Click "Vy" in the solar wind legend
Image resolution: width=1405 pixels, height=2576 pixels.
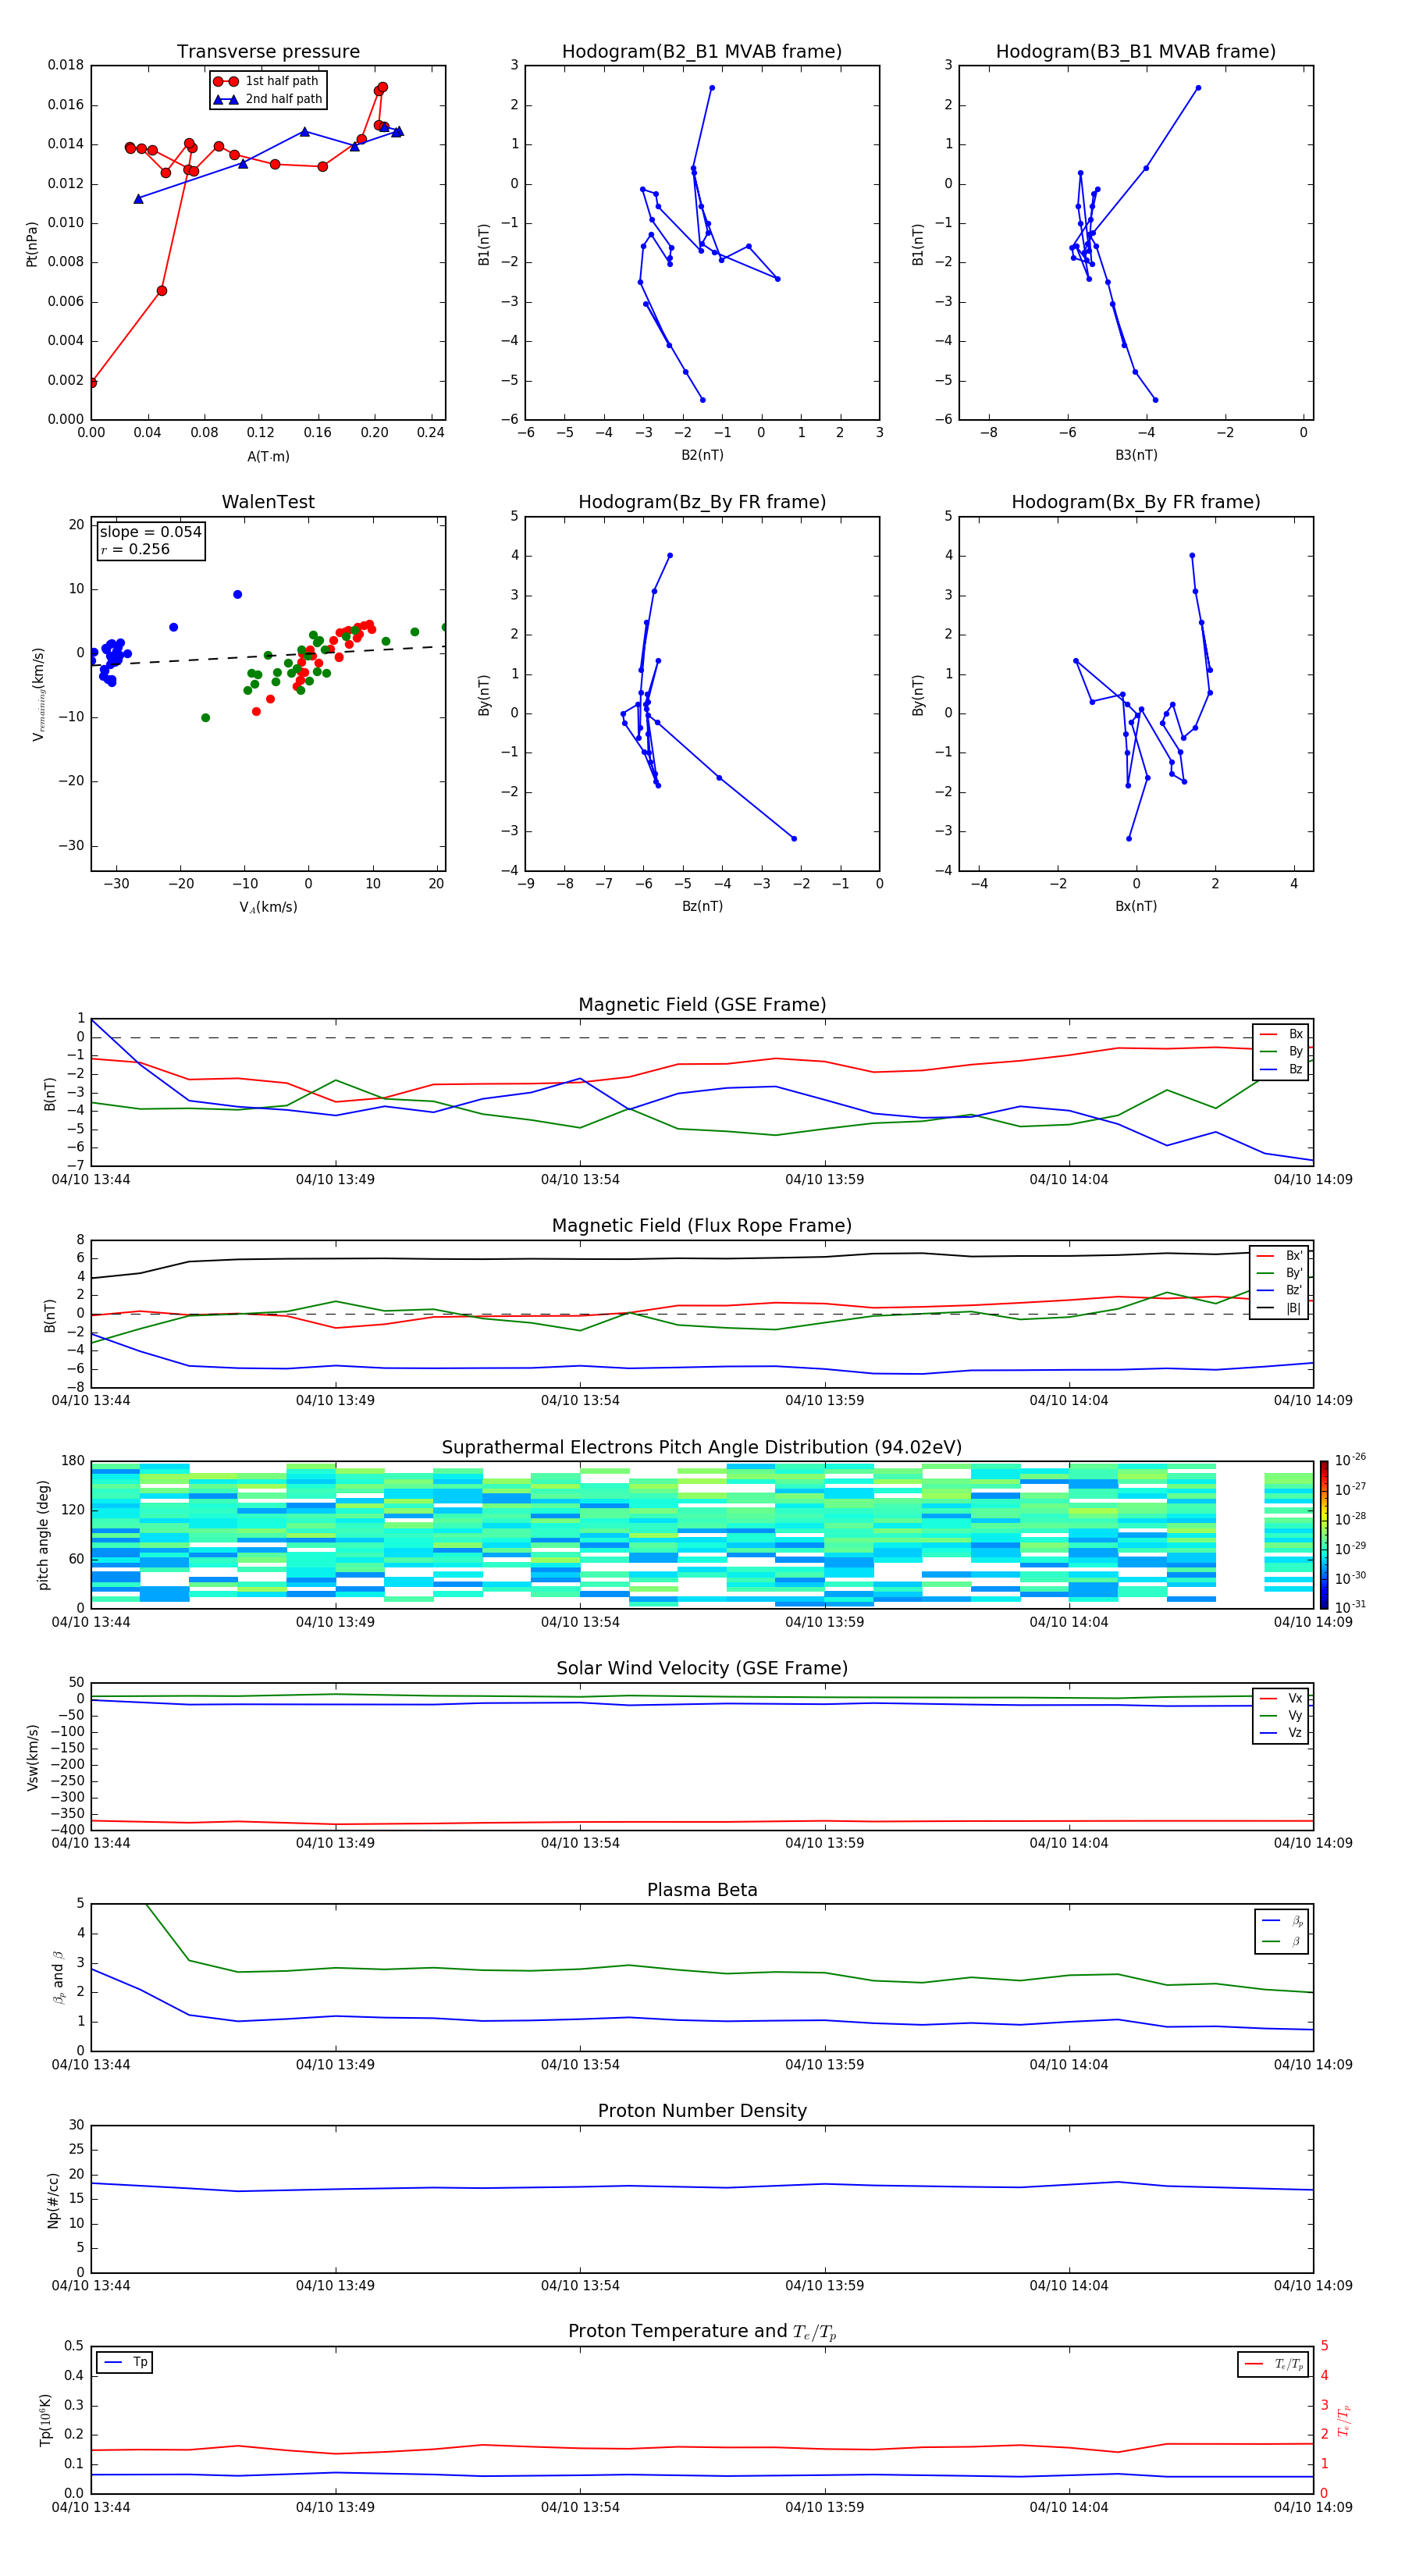click(1295, 1715)
